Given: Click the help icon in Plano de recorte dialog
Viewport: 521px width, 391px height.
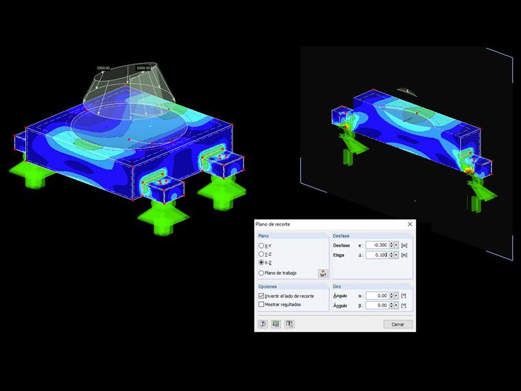Looking at the screenshot, I should [263, 324].
